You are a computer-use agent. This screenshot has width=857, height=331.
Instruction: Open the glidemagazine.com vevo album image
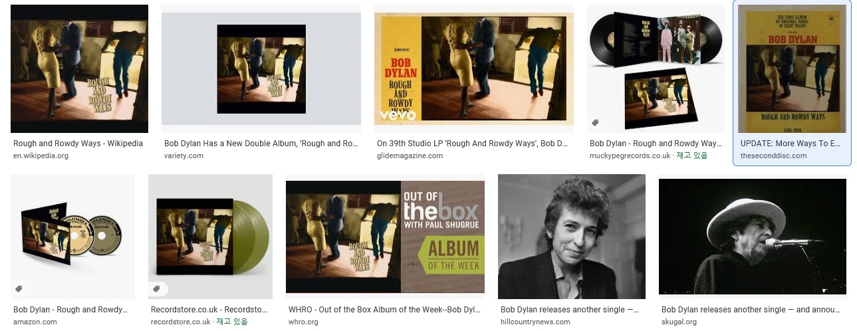pyautogui.click(x=474, y=68)
